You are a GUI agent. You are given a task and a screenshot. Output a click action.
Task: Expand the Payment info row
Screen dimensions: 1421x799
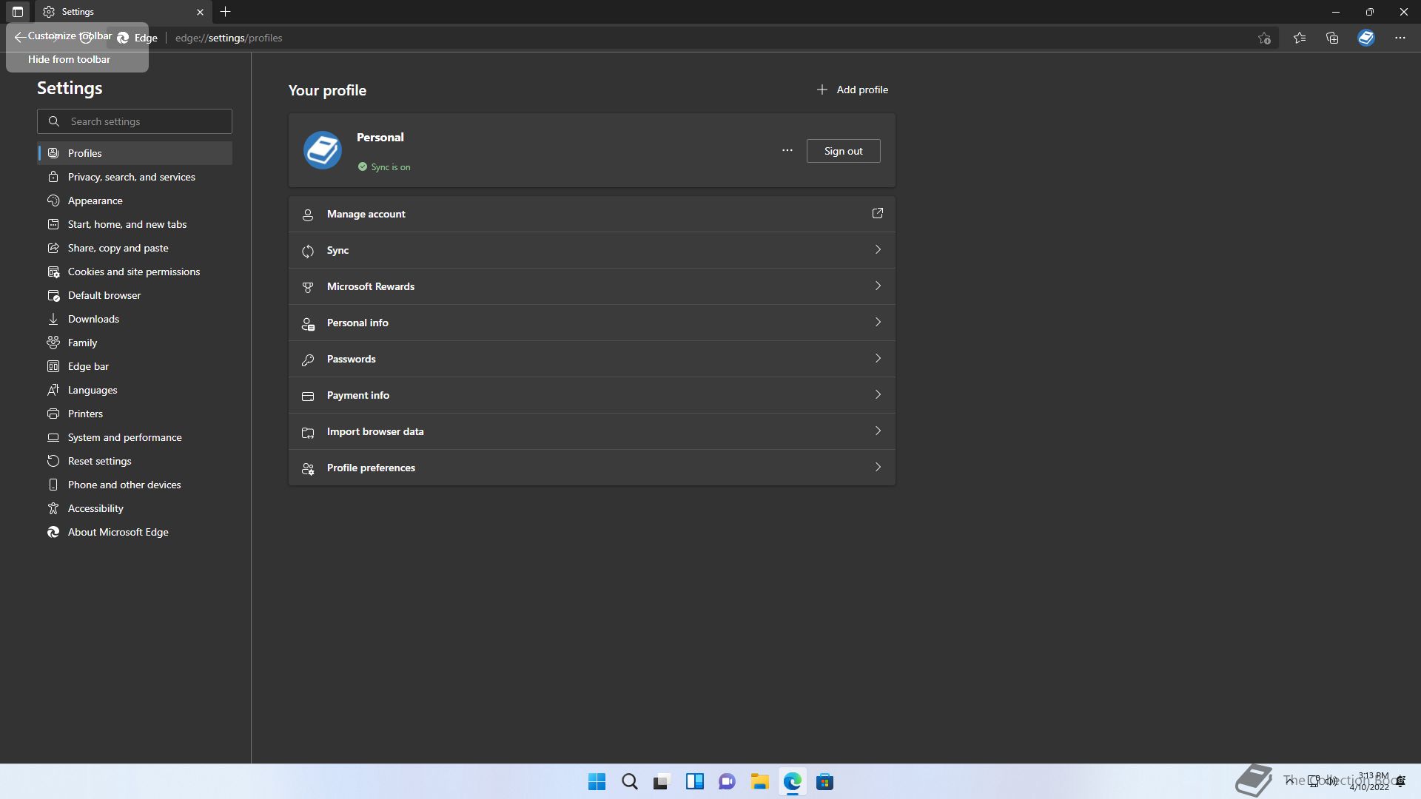[x=592, y=395]
